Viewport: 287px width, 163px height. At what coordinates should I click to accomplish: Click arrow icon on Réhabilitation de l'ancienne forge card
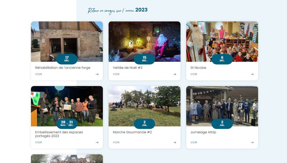point(97,74)
